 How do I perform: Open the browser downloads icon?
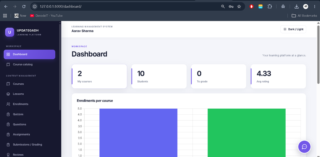(297, 7)
